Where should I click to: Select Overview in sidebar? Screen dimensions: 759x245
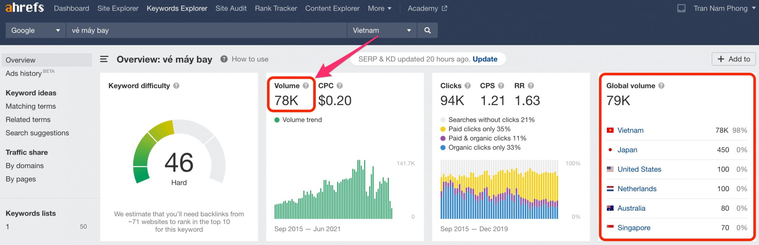47,60
